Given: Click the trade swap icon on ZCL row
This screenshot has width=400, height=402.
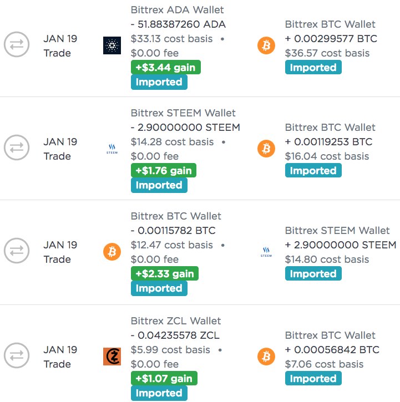Looking at the screenshot, I should click(17, 355).
